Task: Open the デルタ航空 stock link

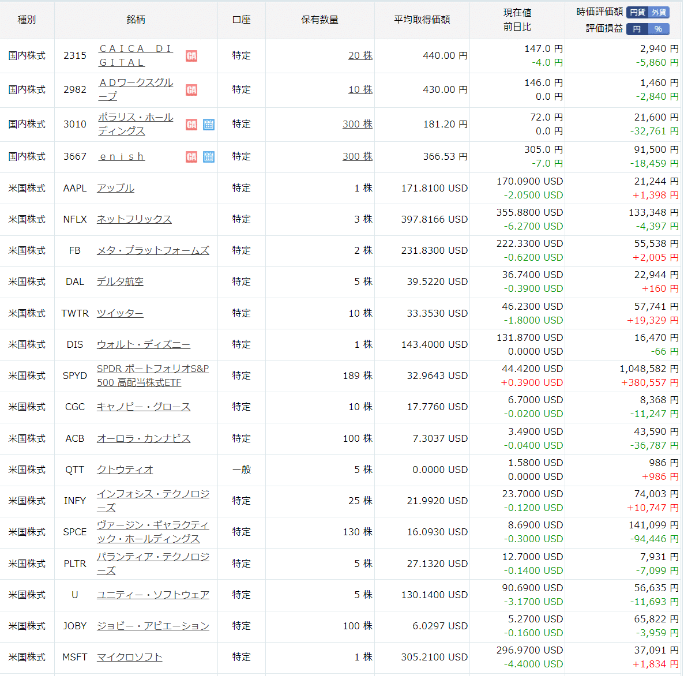Action: [121, 281]
